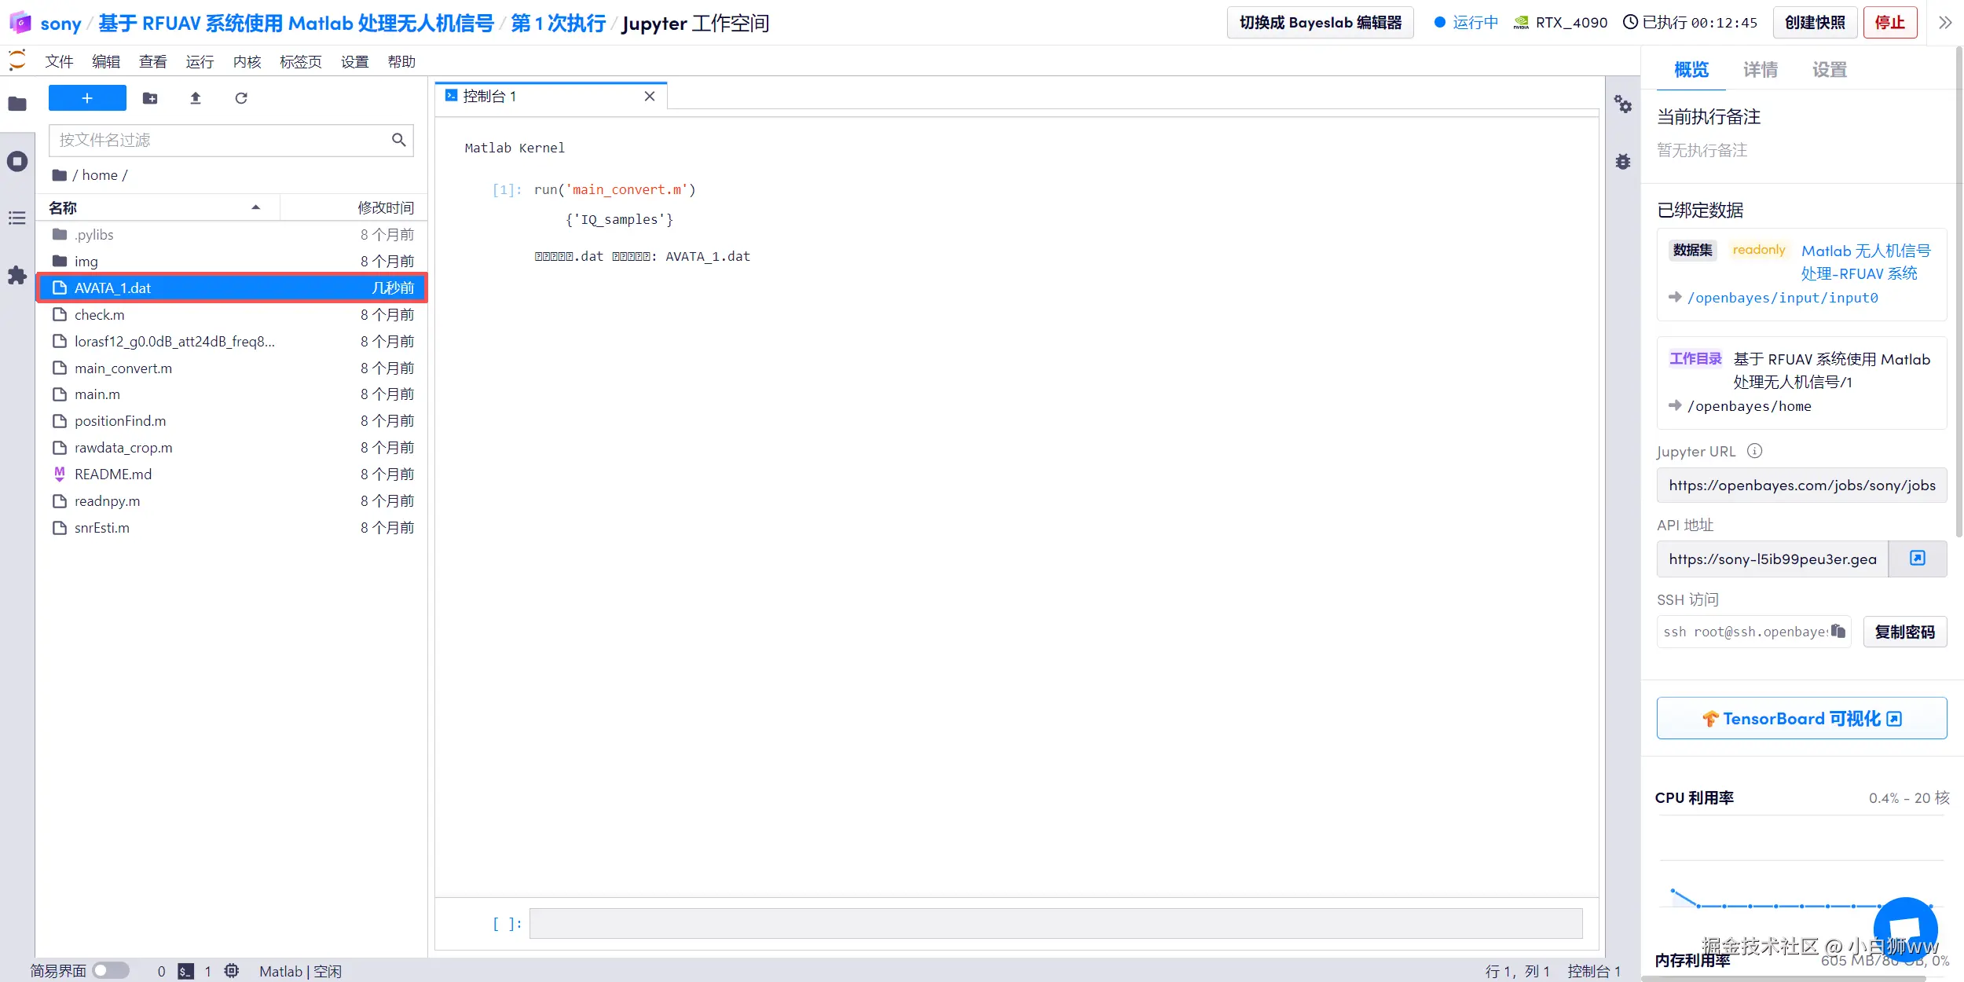Open the debugger bug icon

pos(1623,162)
